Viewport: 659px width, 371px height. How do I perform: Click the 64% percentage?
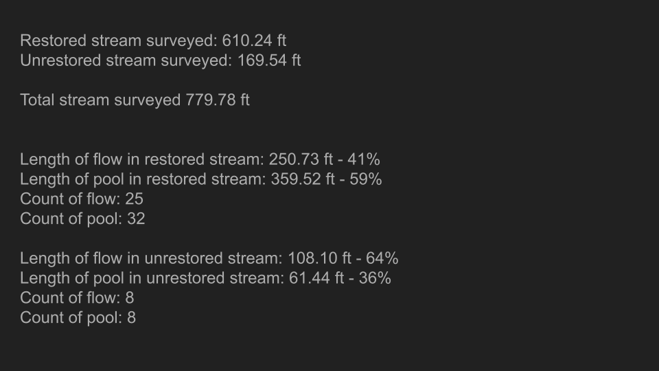(x=382, y=258)
